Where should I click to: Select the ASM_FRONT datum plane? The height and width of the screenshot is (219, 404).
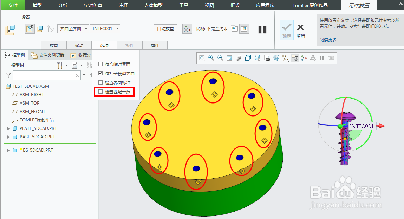[x=32, y=111]
